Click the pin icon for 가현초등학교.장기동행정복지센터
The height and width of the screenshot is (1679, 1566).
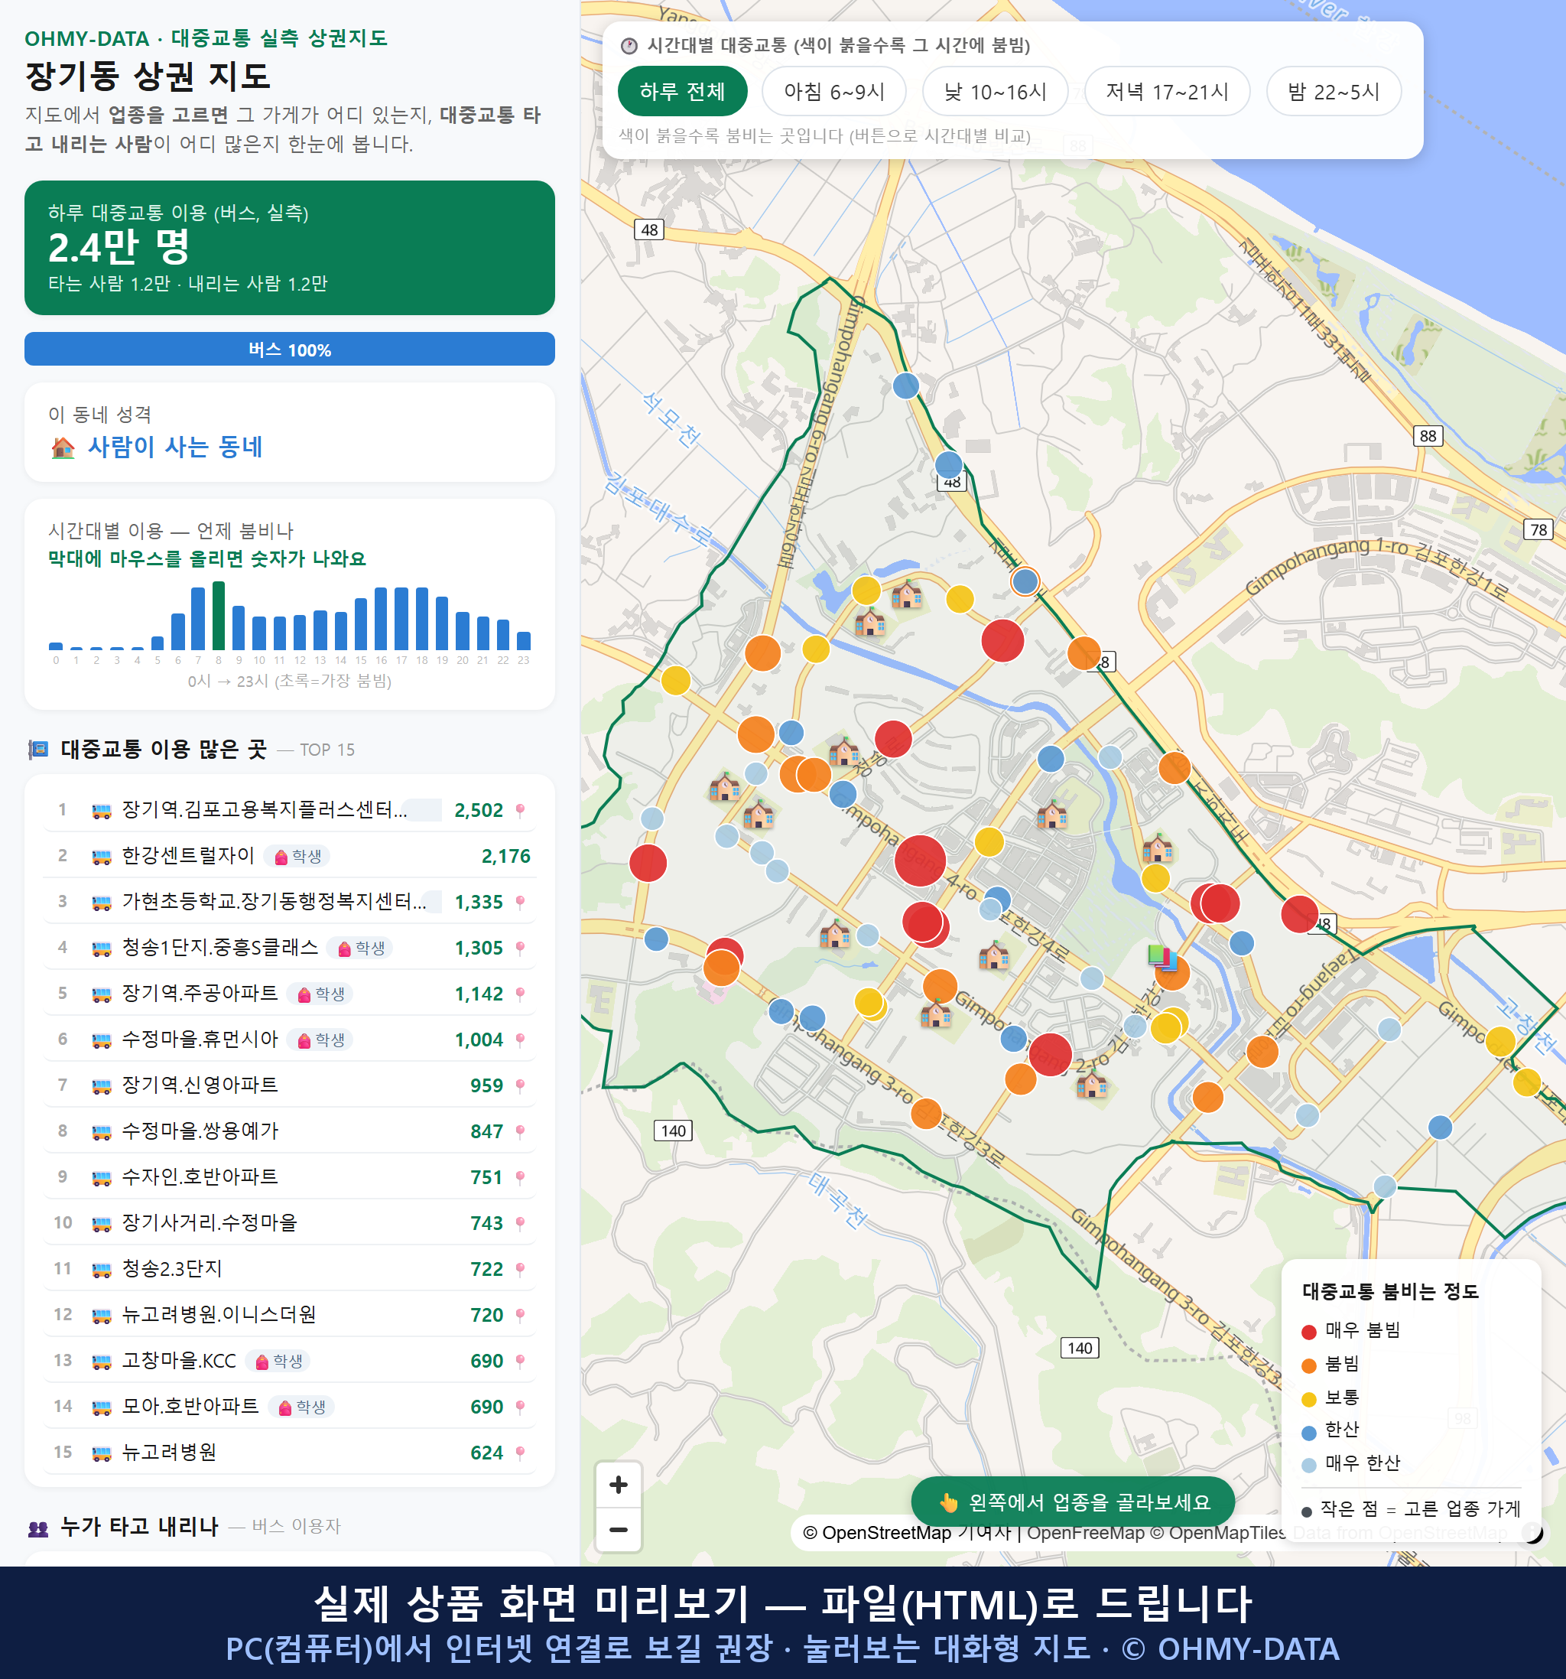tap(520, 902)
